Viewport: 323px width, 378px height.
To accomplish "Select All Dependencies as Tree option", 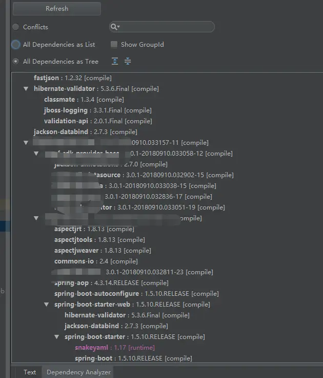I will (x=16, y=62).
